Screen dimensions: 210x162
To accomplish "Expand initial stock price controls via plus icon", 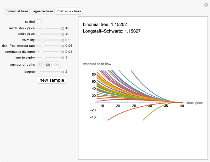I will pos(63,28).
